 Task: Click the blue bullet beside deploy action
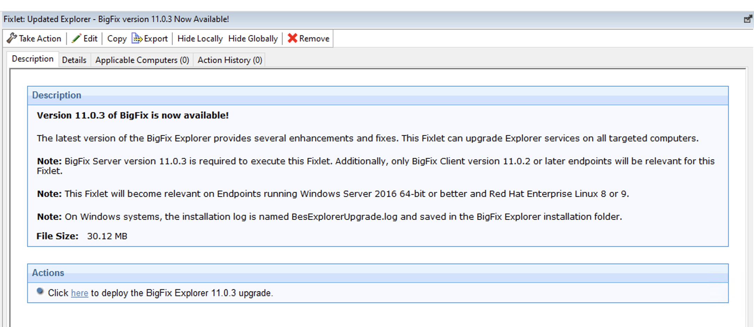click(x=40, y=291)
